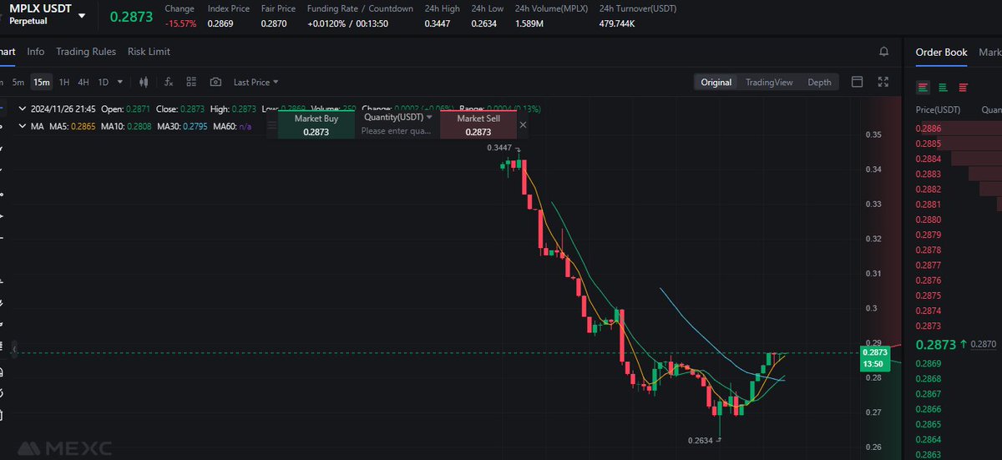Select ask price 0.2876 in order book
The height and width of the screenshot is (460, 1002).
click(x=929, y=281)
